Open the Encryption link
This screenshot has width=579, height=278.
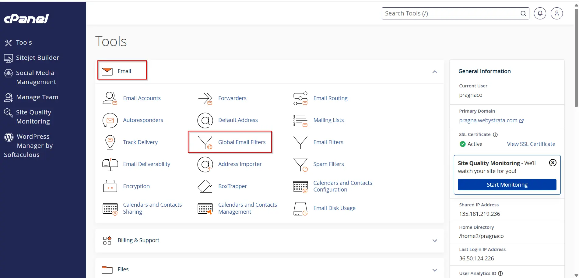[136, 186]
